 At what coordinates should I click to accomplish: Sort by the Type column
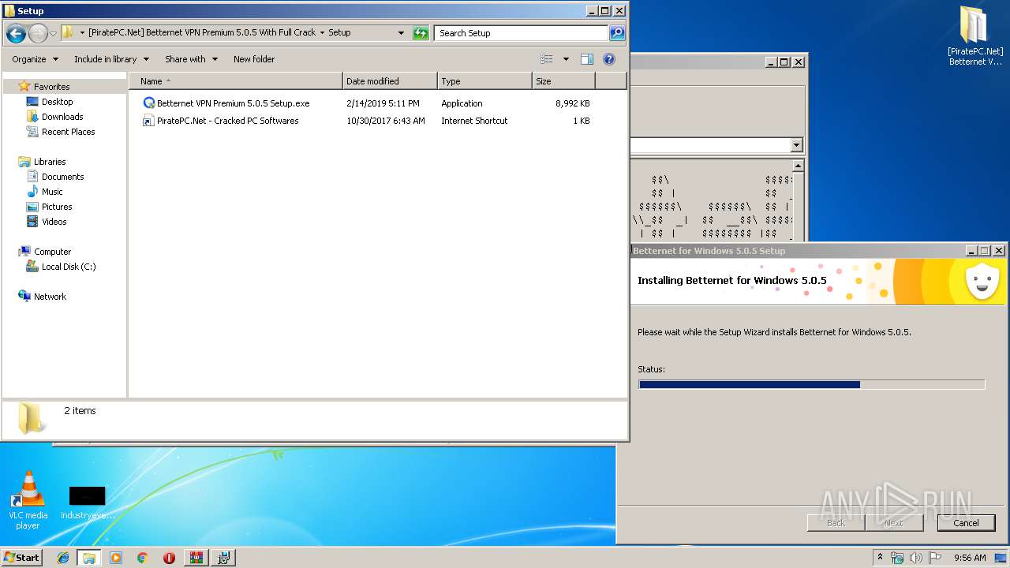[484, 81]
